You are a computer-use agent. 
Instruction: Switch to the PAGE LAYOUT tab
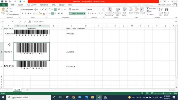click(31, 5)
